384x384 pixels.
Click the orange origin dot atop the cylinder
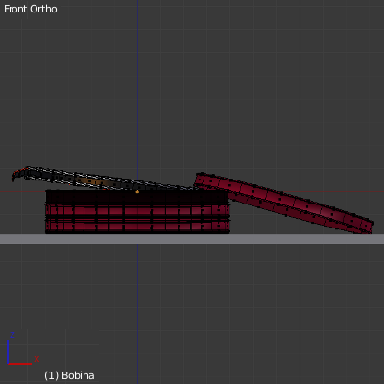137,192
